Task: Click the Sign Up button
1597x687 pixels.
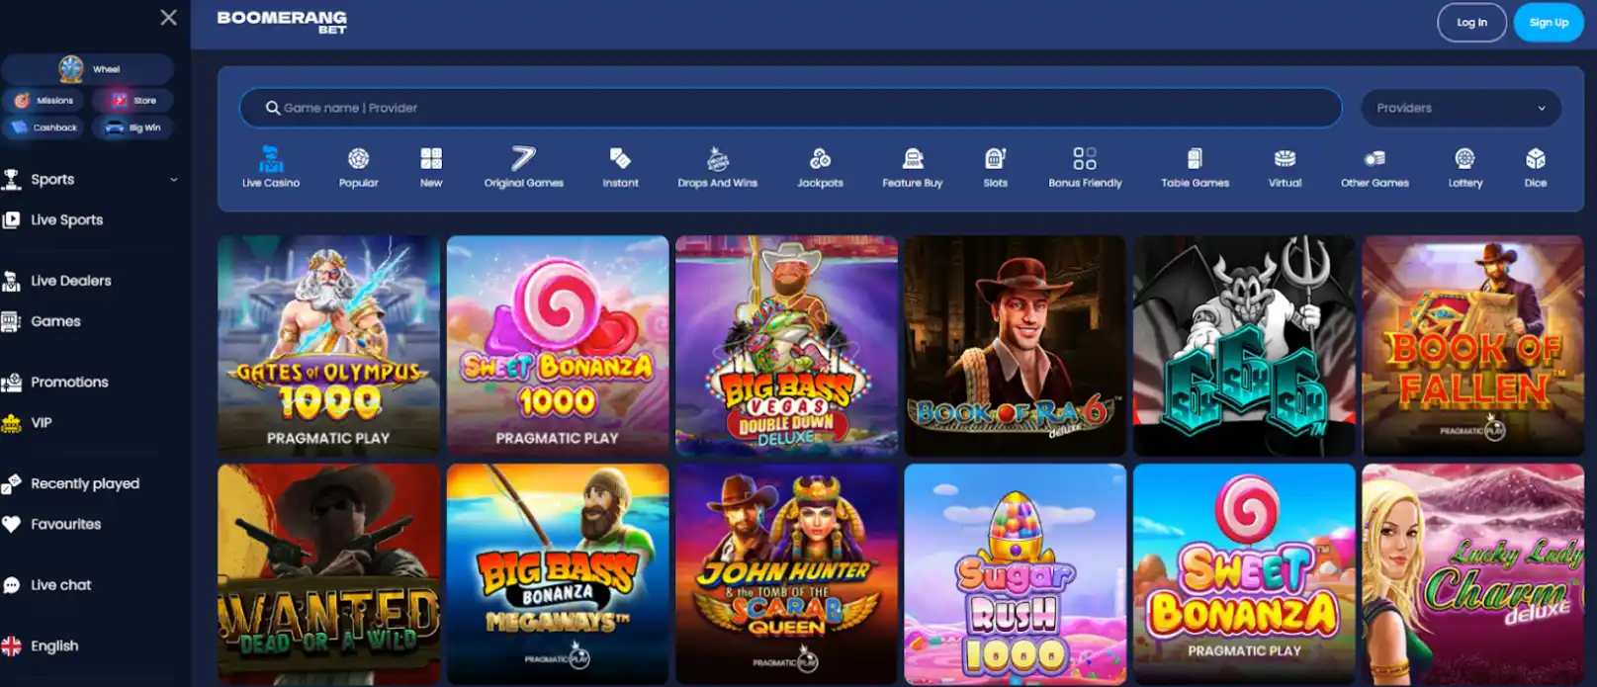Action: click(1549, 23)
